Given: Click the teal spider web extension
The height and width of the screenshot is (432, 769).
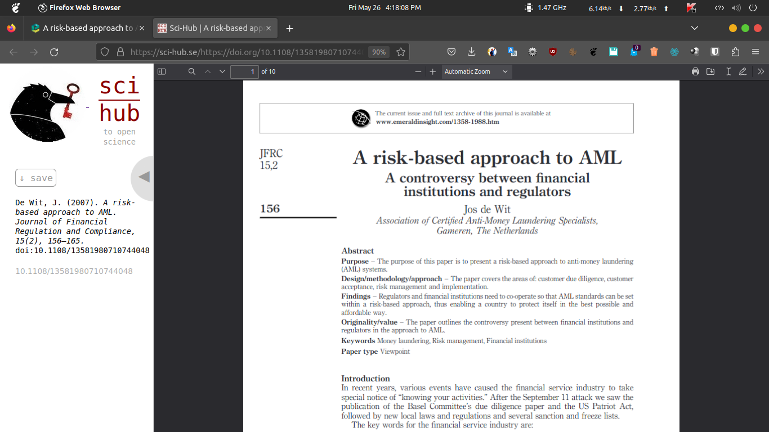Looking at the screenshot, I should [674, 52].
